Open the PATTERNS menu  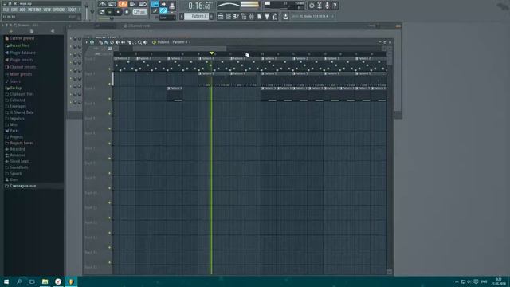[34, 10]
